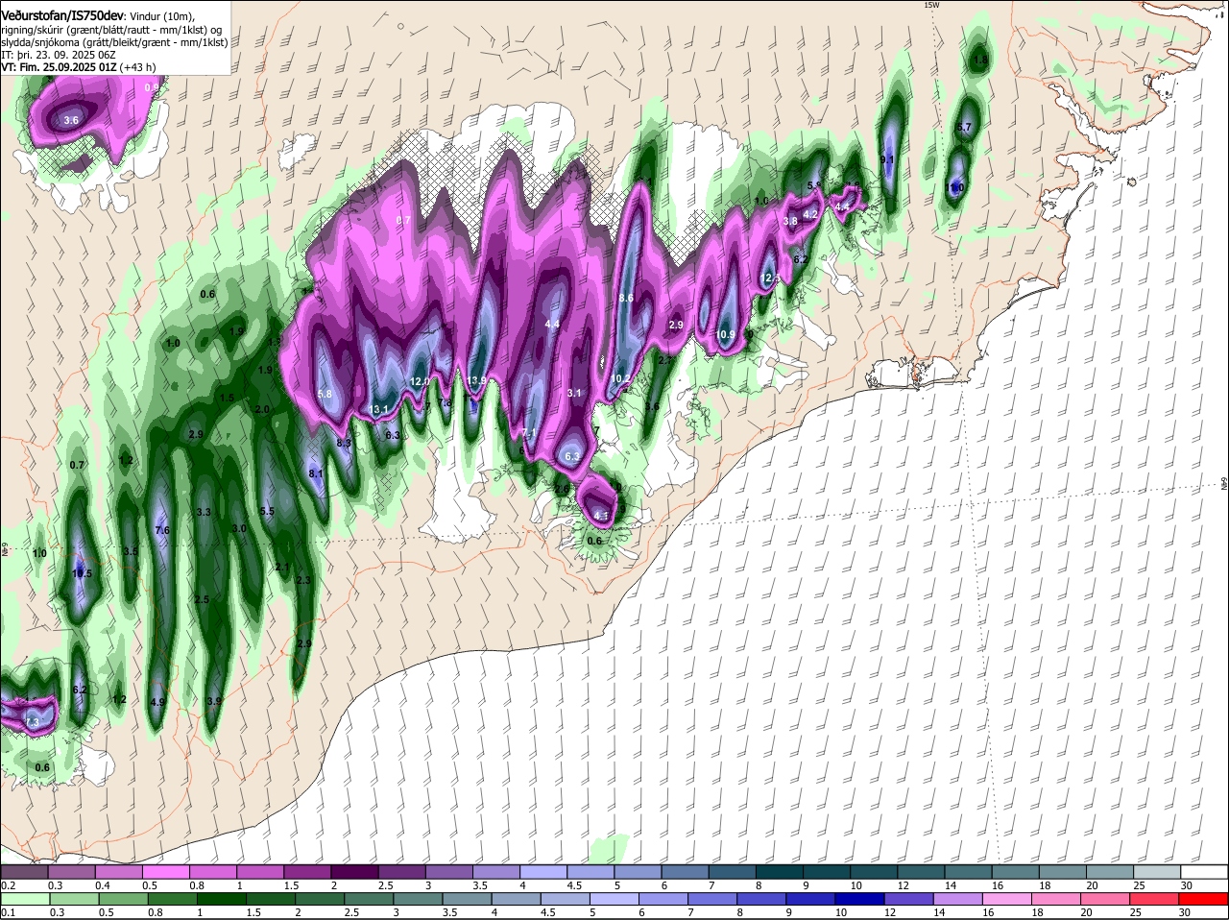1229x920 pixels.
Task: Click the 13.9 precipitation value label
Action: click(475, 381)
